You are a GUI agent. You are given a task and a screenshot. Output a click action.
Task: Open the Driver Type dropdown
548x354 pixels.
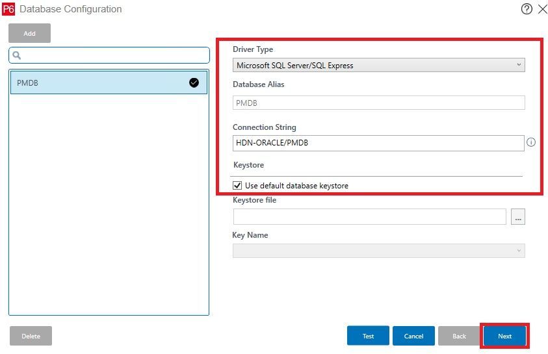[x=378, y=65]
